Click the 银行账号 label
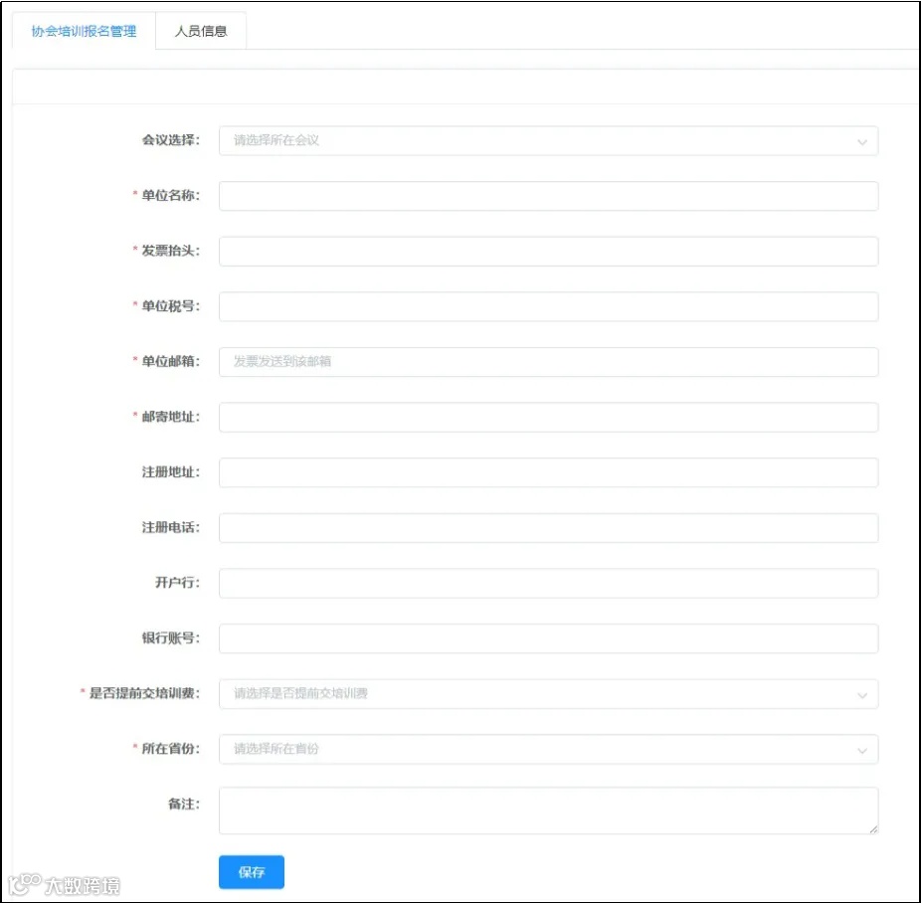Image resolution: width=921 pixels, height=903 pixels. pyautogui.click(x=171, y=637)
